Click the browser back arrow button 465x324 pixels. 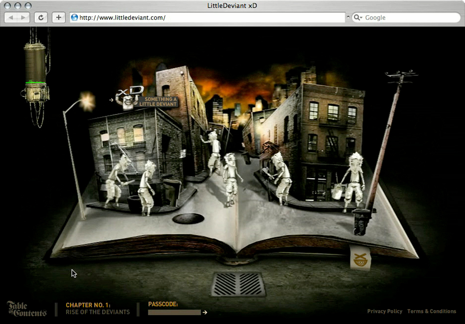[11, 18]
